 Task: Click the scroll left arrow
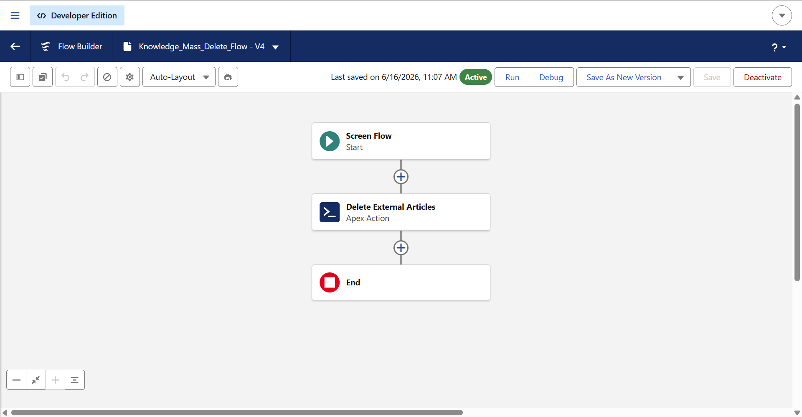[5, 412]
